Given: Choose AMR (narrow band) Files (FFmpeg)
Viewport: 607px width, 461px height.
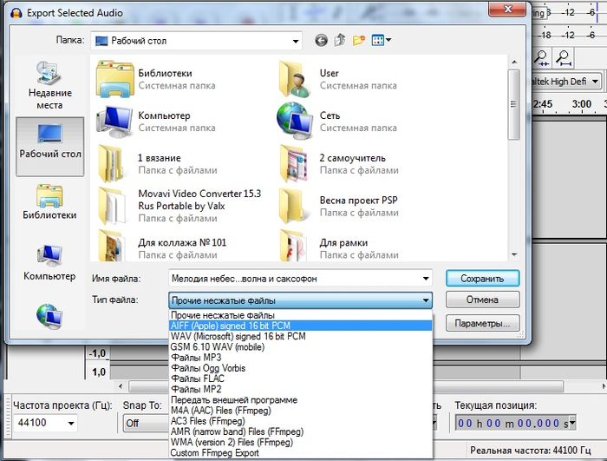Looking at the screenshot, I should tap(300, 431).
